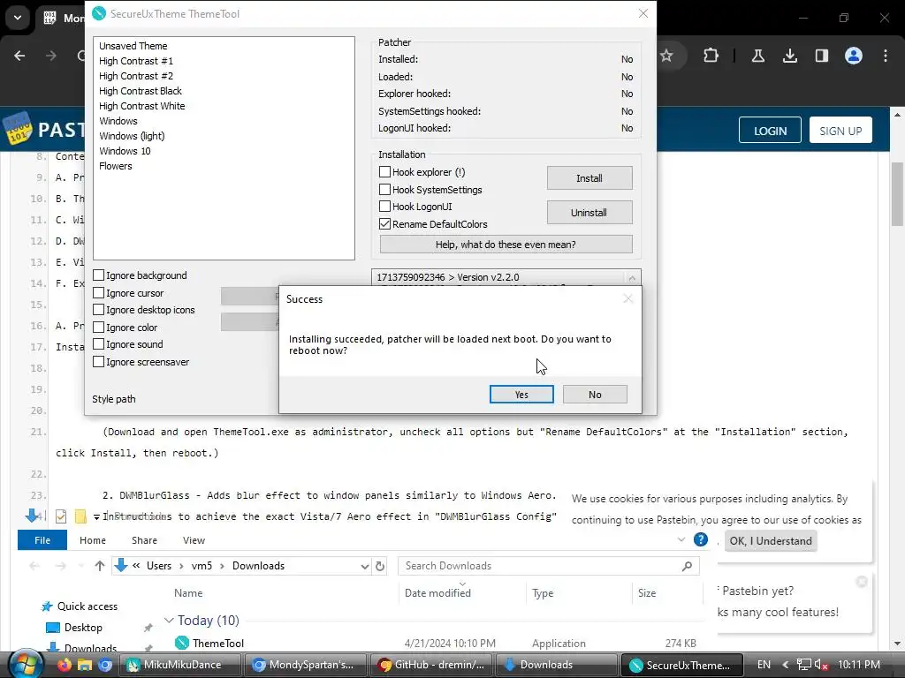
Task: Click Pastebin logo icon
Action: coord(18,128)
